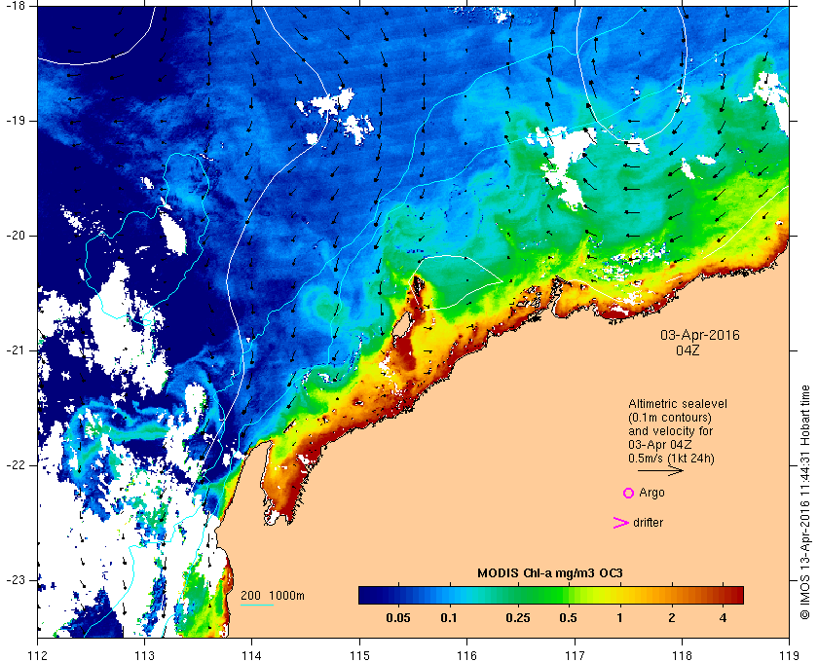Click colorbar tick label 0.5

pyautogui.click(x=568, y=618)
